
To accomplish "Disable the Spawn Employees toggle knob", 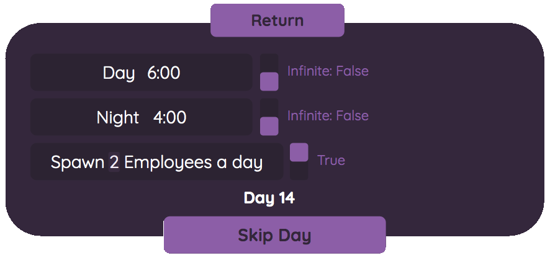I will pyautogui.click(x=299, y=152).
